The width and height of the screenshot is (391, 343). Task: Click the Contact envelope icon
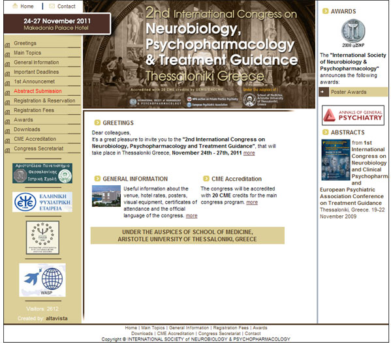(x=52, y=6)
